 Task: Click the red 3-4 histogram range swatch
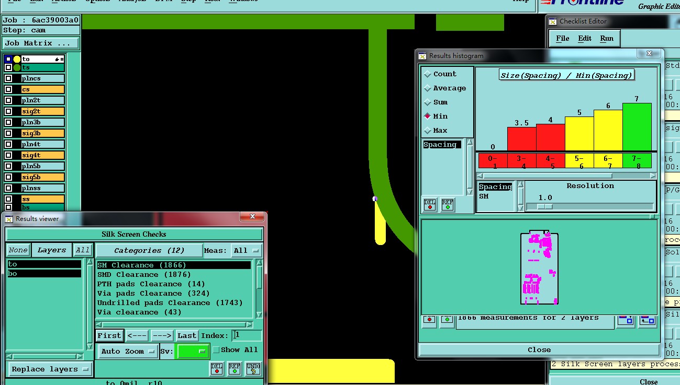pos(521,161)
